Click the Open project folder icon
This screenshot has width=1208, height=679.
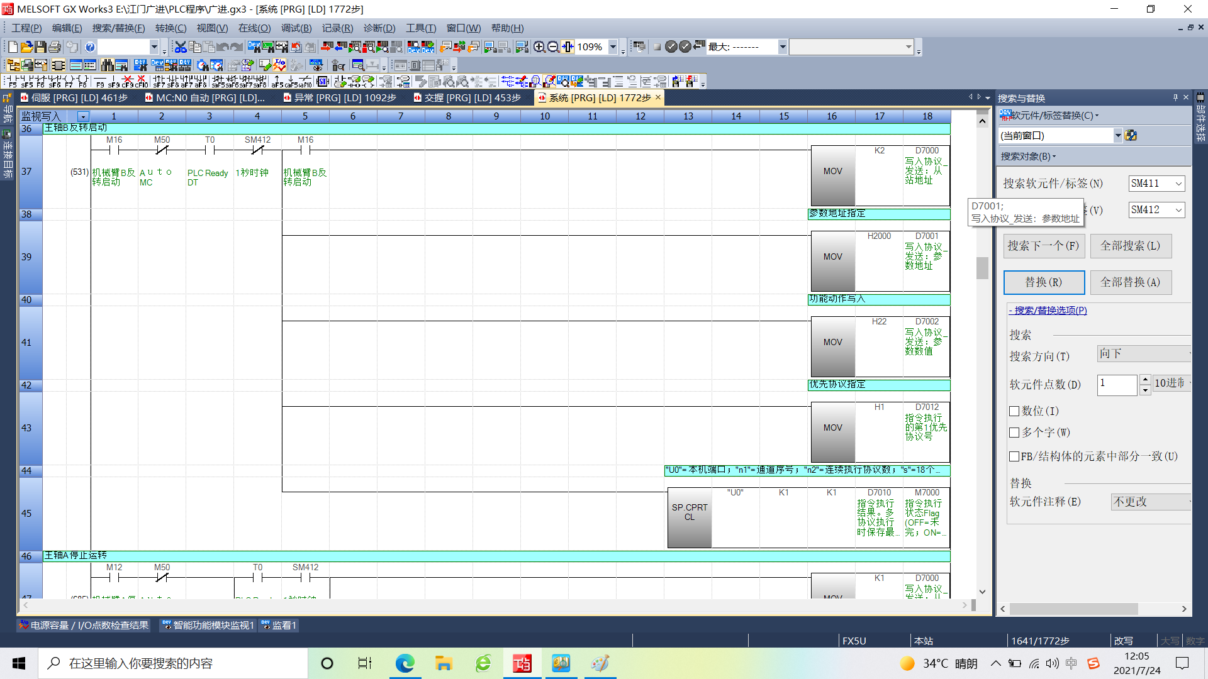pos(26,47)
